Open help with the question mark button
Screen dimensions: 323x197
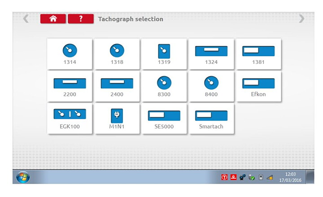click(81, 19)
